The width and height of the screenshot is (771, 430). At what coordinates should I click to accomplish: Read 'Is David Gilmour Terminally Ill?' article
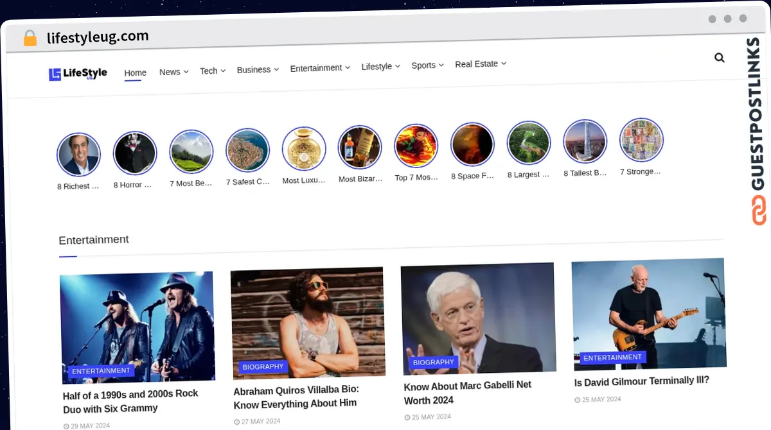point(641,381)
